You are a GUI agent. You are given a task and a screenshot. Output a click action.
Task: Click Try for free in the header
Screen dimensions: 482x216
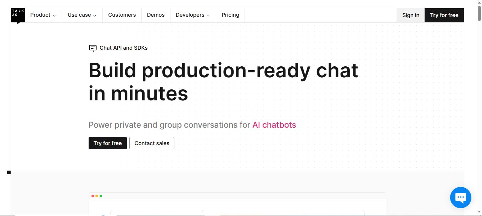444,15
